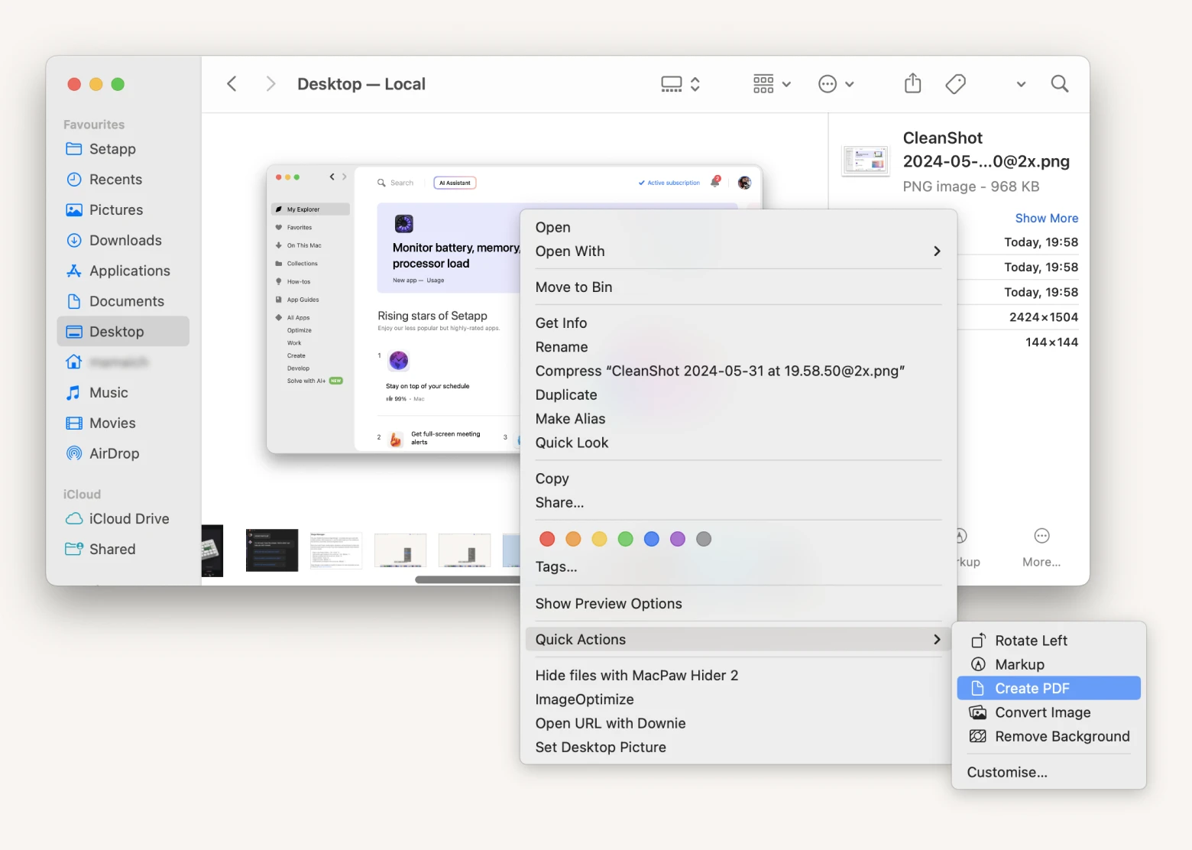Choose Show Preview Options
This screenshot has height=850, width=1192.
click(738, 604)
